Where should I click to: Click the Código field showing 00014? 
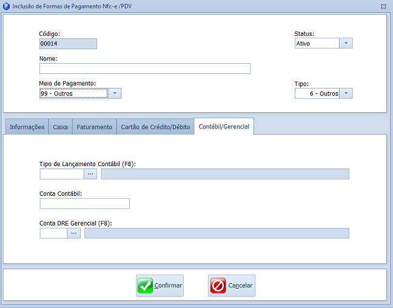pos(68,44)
